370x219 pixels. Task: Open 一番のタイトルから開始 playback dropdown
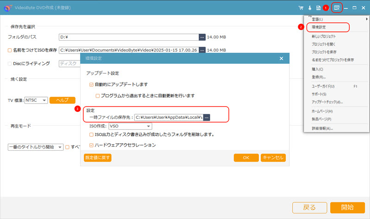coord(36,147)
